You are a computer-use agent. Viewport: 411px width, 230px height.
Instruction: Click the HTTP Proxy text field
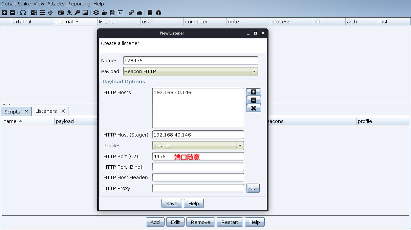pos(198,188)
